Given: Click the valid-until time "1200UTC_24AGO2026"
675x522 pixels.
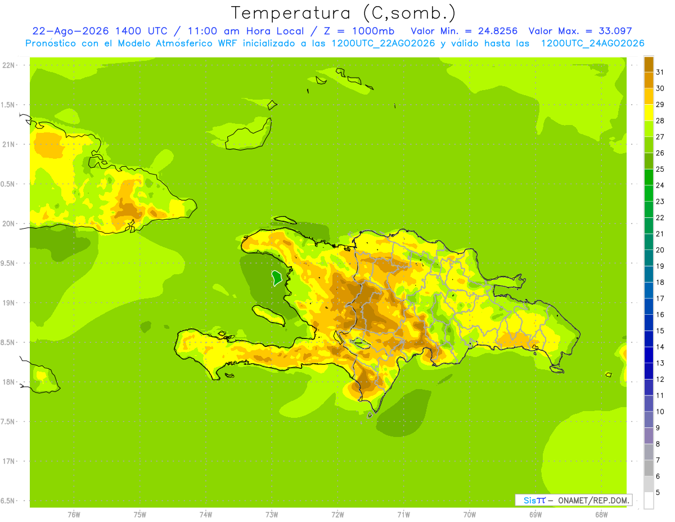Looking at the screenshot, I should click(x=592, y=43).
